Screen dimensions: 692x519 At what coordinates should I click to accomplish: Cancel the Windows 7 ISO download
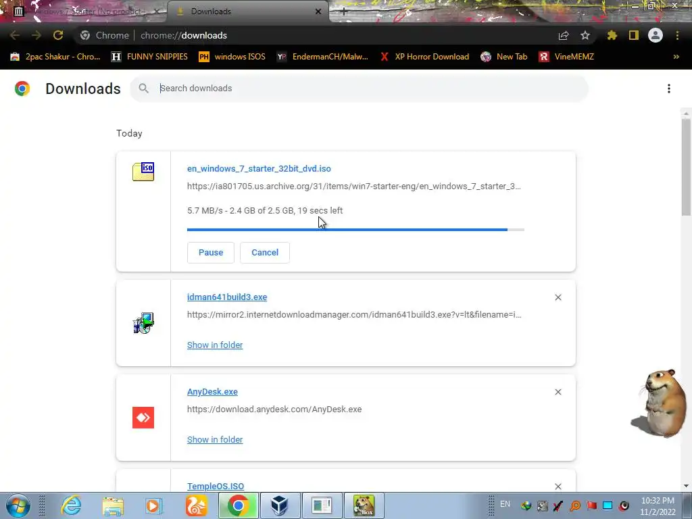point(265,253)
